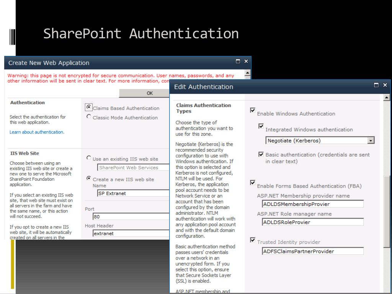The image size is (392, 294).
Task: Toggle Enable Forms Based Authentication (FBA)
Action: [252, 183]
